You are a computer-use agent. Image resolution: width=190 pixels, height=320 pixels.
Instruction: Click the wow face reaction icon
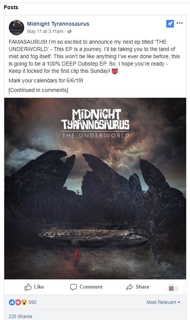(24, 302)
